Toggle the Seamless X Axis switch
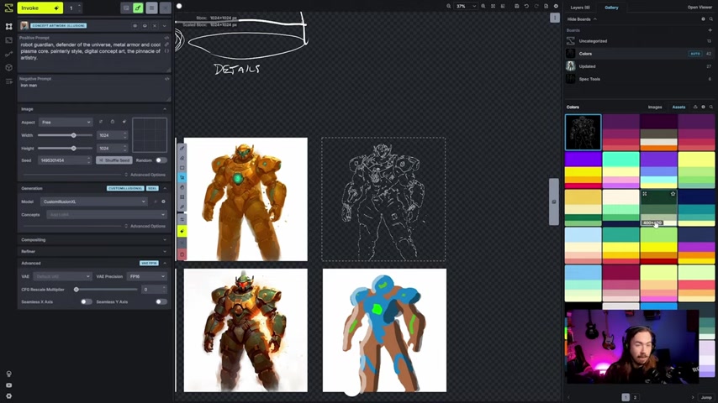718x403 pixels. [x=86, y=302]
